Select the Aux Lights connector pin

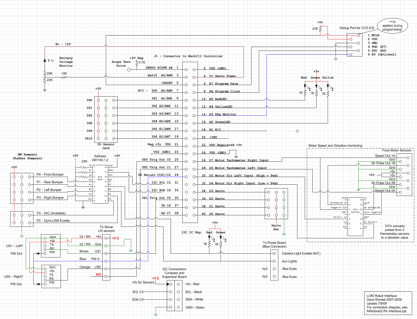(x=274, y=261)
